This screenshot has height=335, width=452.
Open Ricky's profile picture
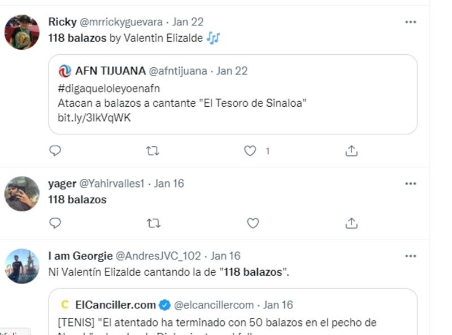pyautogui.click(x=22, y=32)
